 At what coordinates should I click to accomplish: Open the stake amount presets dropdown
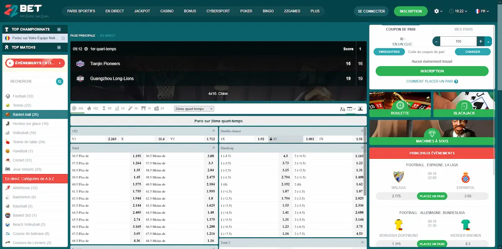pos(489,41)
